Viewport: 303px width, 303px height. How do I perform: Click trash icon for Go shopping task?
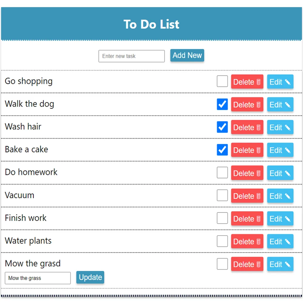coord(258,82)
